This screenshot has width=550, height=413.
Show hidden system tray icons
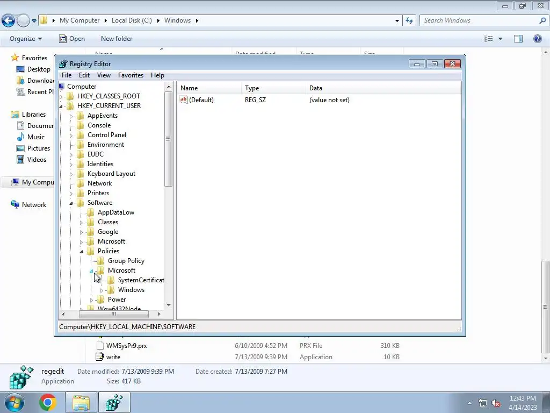point(469,403)
